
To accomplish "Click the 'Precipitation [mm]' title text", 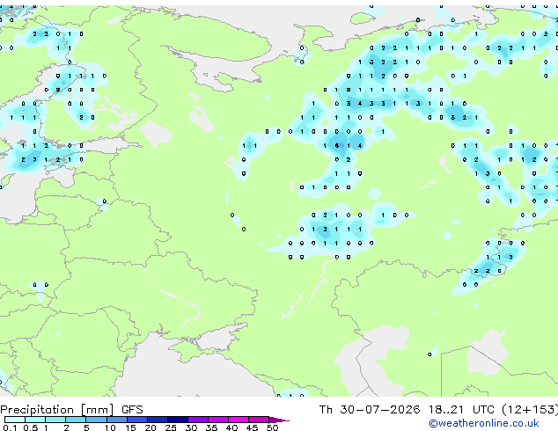I will pos(57,410).
